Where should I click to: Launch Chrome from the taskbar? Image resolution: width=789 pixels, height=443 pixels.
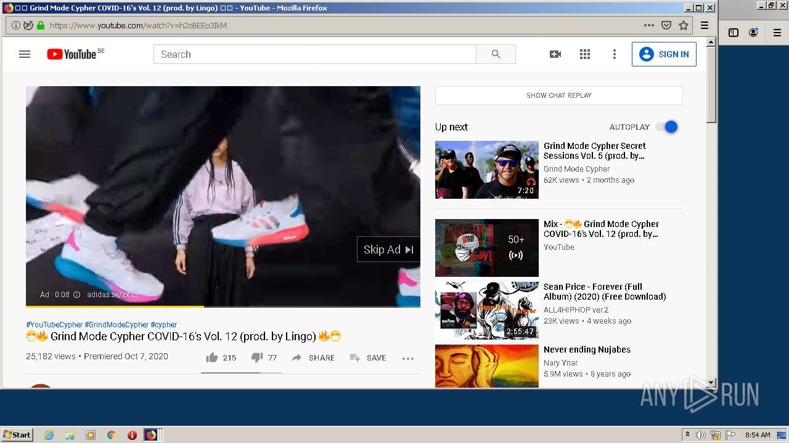[x=111, y=435]
